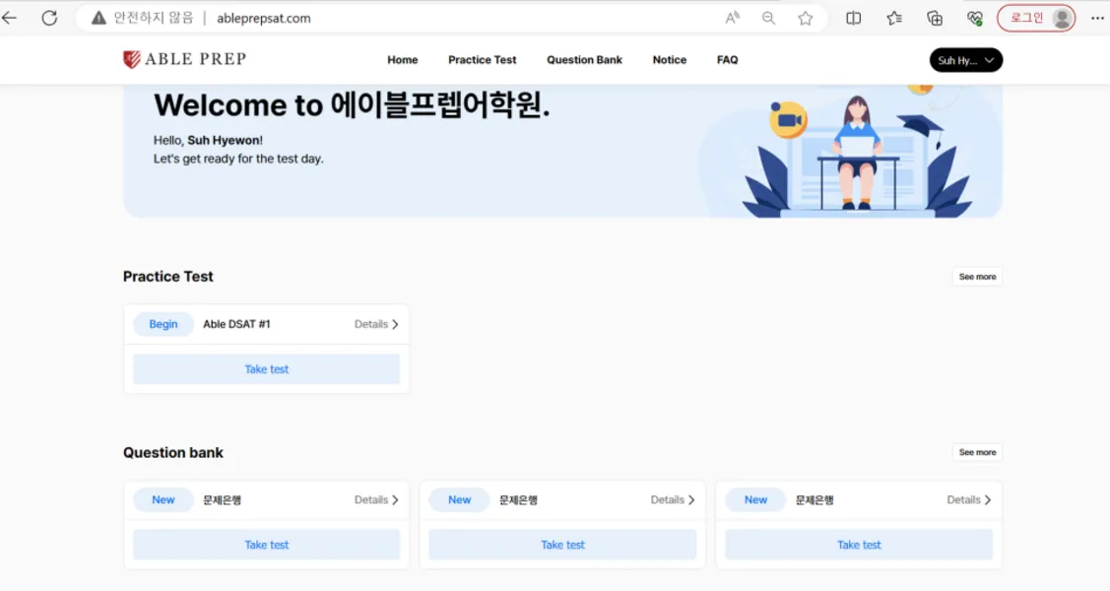
Task: Click the student illustration in welcome banner
Action: 858,152
